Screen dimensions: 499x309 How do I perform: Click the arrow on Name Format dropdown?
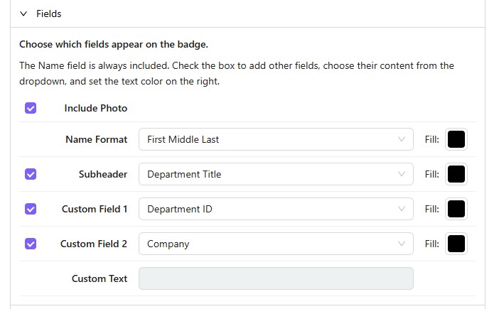[402, 139]
